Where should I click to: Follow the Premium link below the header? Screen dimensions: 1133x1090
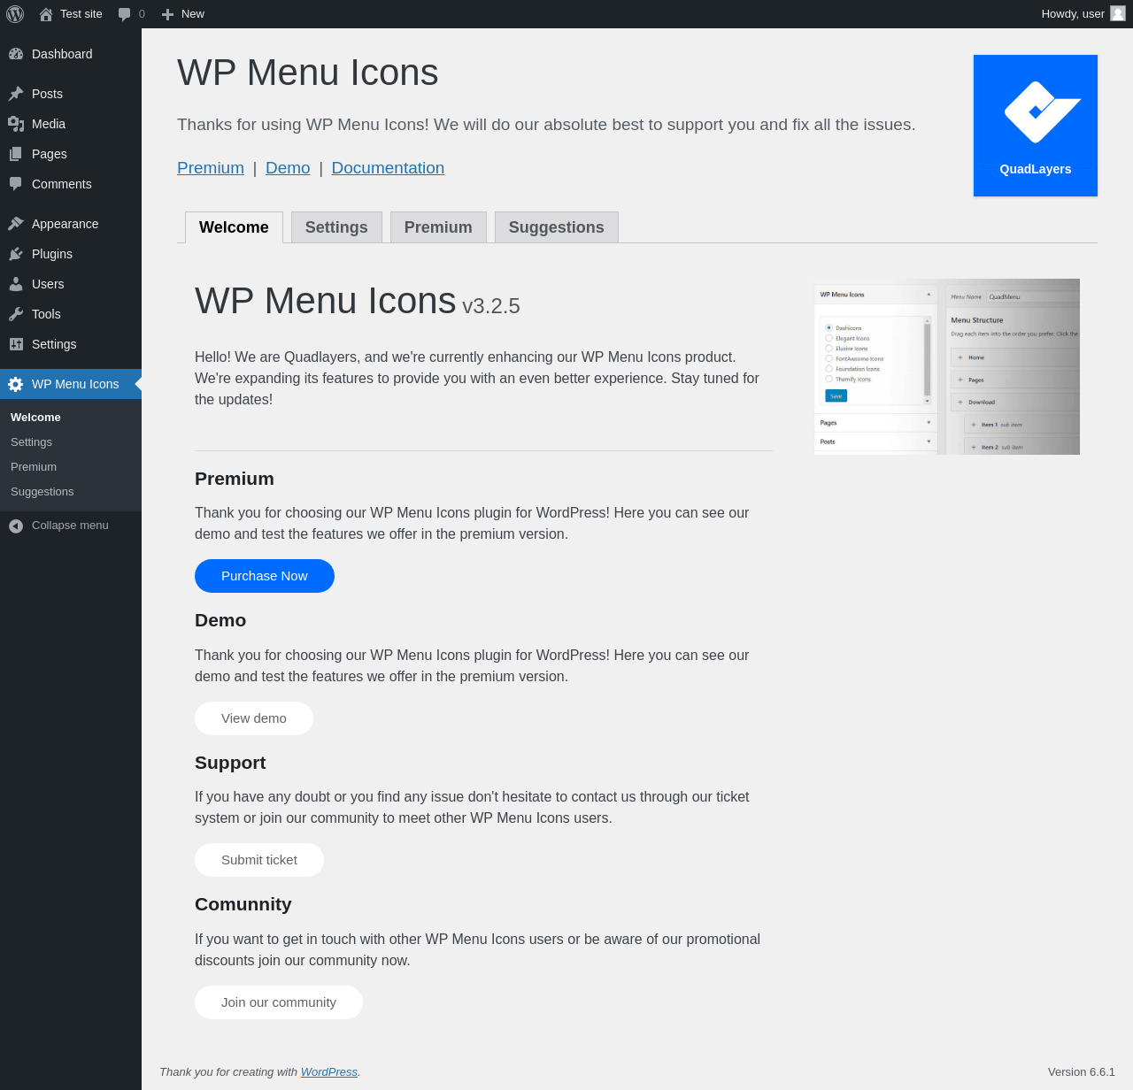pyautogui.click(x=211, y=168)
